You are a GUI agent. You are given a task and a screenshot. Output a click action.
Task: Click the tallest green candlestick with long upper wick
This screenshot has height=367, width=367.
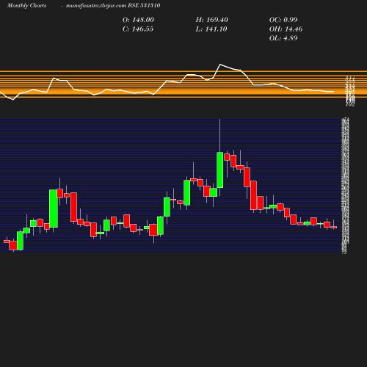tap(220, 170)
